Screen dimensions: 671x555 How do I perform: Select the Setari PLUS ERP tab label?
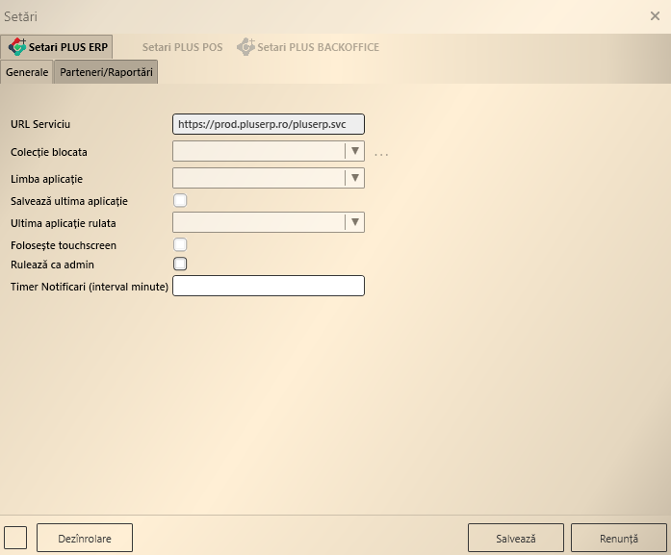coord(67,47)
